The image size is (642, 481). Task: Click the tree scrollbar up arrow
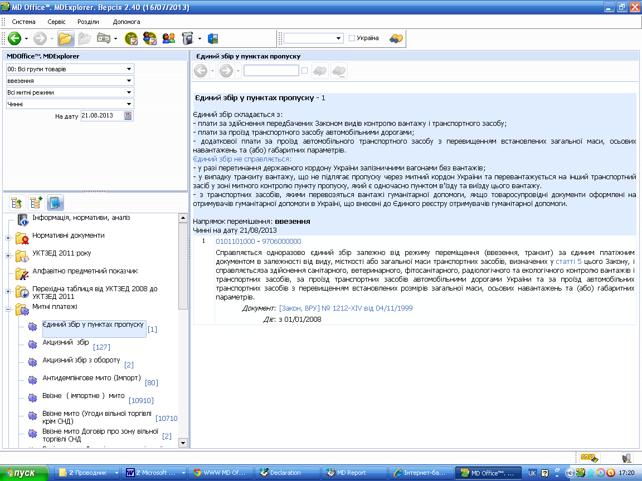tap(183, 218)
